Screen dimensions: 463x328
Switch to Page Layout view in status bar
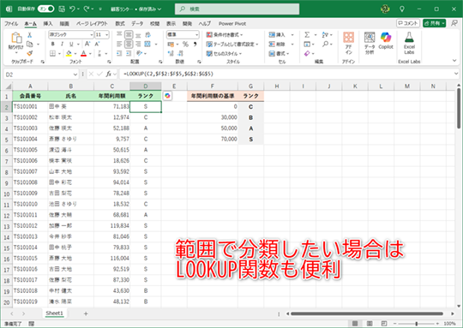click(x=370, y=324)
